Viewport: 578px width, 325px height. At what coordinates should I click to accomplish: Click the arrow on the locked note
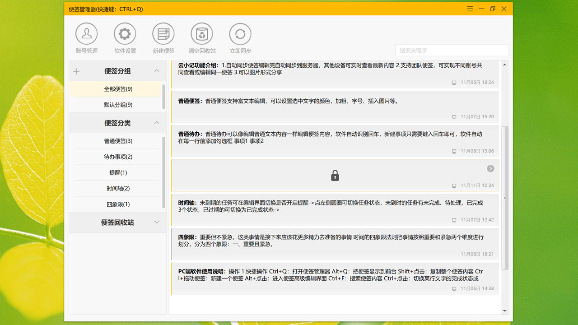tap(490, 169)
